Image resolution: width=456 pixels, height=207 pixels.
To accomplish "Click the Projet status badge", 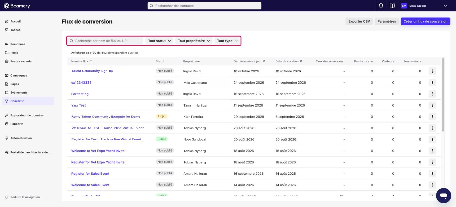I will point(161,116).
